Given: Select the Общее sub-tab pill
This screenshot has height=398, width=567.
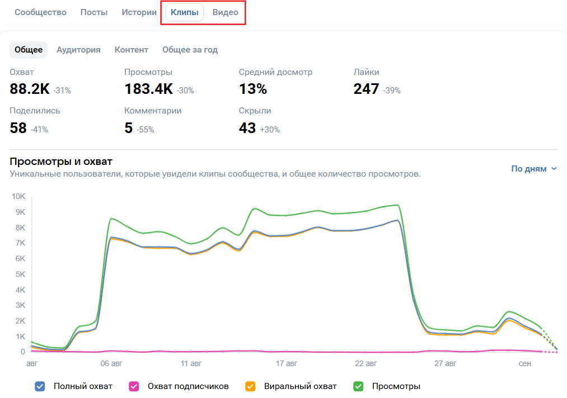Looking at the screenshot, I should [29, 50].
